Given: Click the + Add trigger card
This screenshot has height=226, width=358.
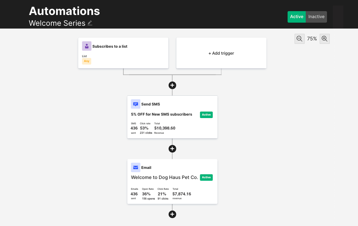Looking at the screenshot, I should pyautogui.click(x=221, y=53).
